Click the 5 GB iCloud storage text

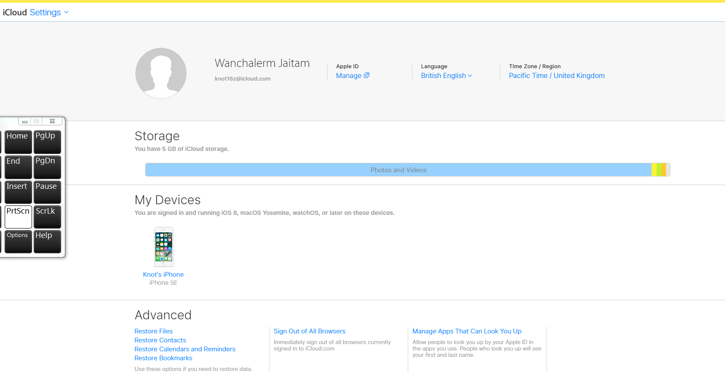[x=181, y=149]
